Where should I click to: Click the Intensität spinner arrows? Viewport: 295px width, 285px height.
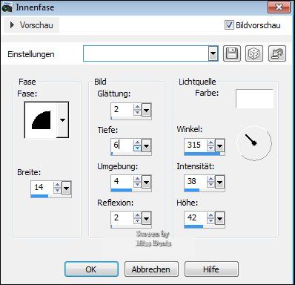211,182
